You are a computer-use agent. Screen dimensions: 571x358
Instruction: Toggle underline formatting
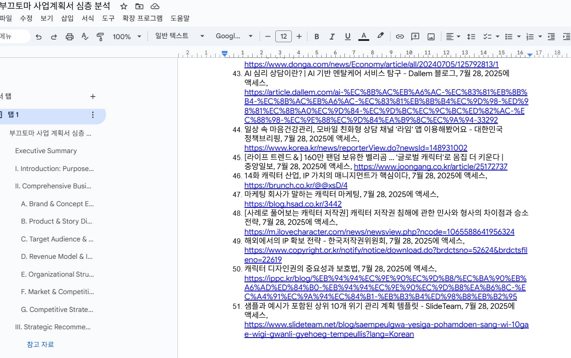click(x=347, y=37)
